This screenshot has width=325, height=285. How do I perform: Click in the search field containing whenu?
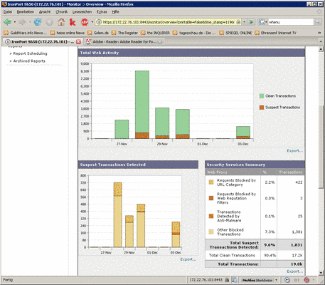(x=291, y=22)
